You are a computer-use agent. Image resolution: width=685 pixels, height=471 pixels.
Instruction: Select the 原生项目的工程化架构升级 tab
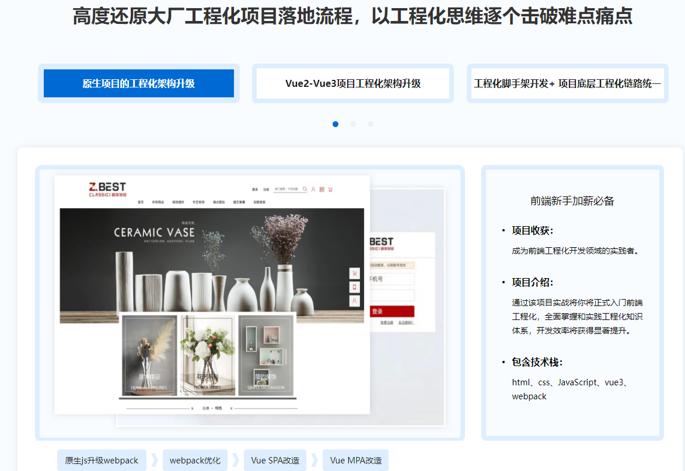click(x=139, y=83)
